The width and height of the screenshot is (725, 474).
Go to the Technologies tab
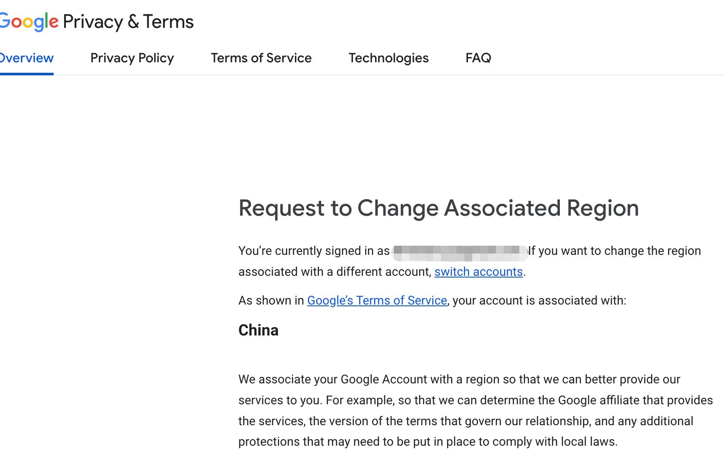pyautogui.click(x=389, y=58)
